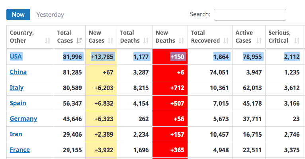Select Italy new cases +6,203

click(x=104, y=88)
